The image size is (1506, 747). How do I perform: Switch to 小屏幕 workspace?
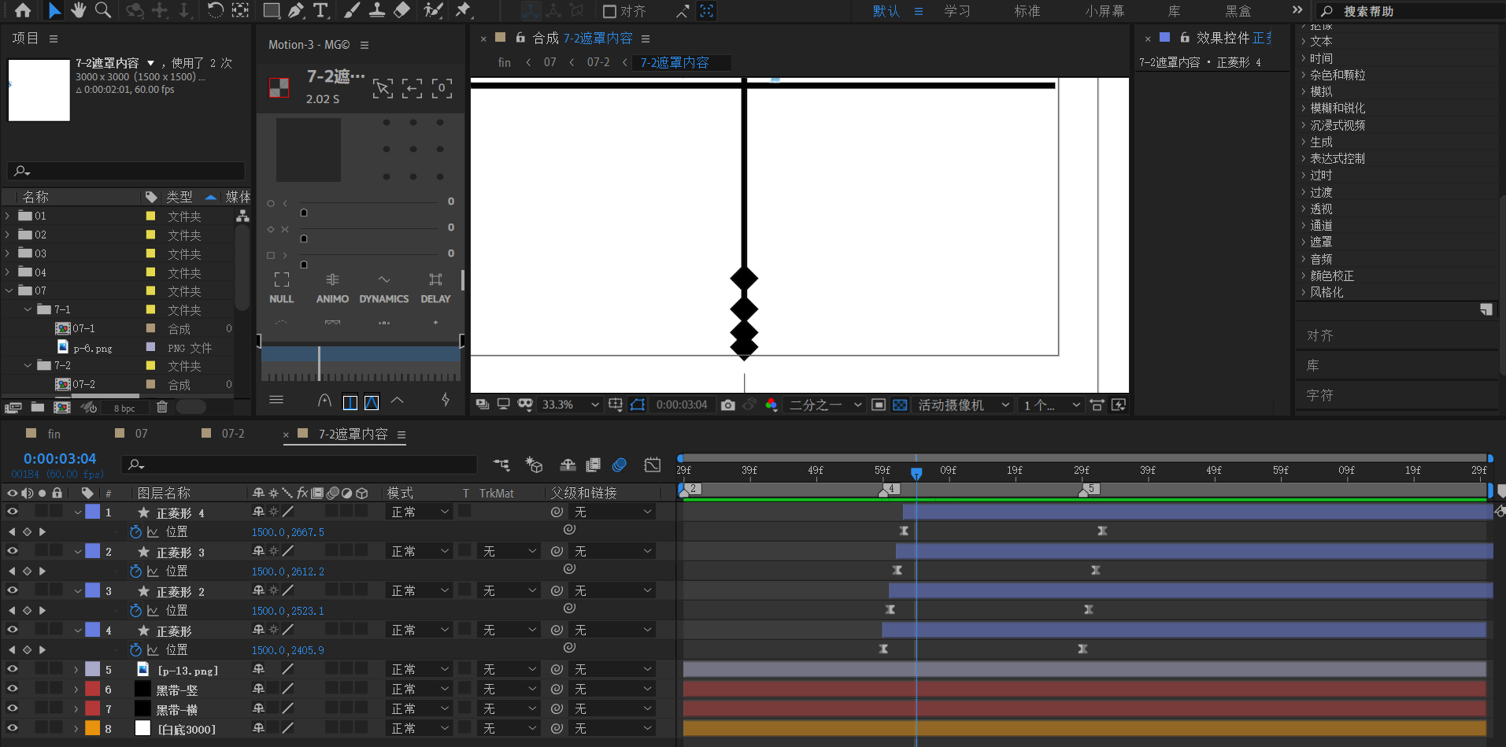pos(1105,11)
